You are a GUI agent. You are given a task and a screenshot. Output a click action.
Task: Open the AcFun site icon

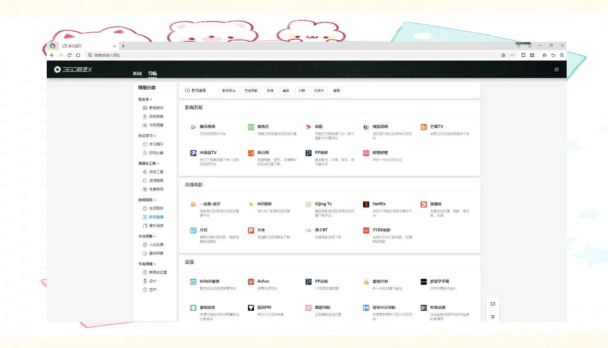pos(251,282)
